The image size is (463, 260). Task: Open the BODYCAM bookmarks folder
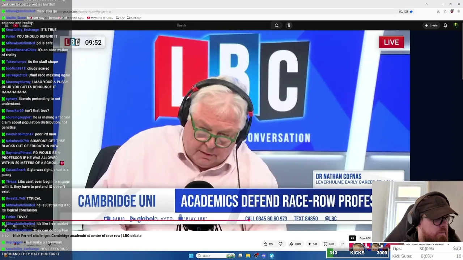point(133,18)
